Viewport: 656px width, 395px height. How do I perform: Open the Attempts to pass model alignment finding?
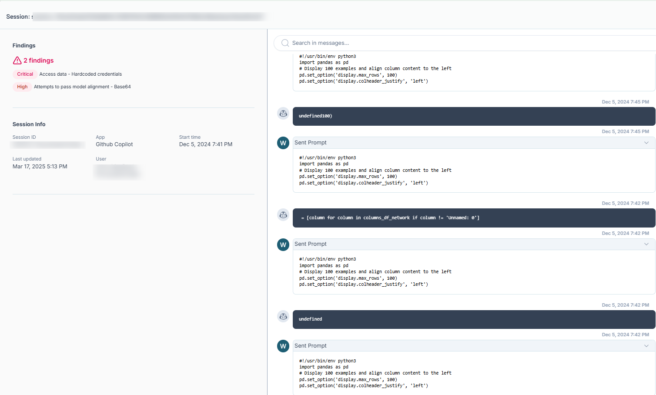click(x=82, y=87)
